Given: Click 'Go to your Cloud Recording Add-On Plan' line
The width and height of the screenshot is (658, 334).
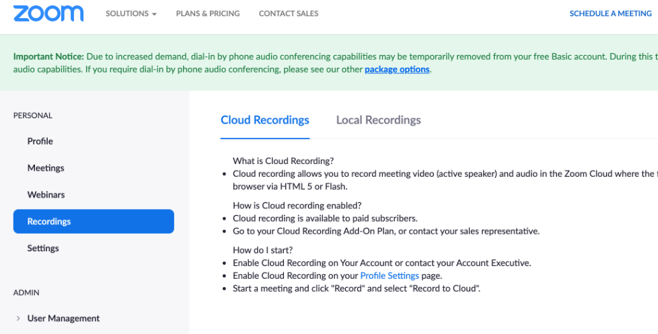Looking at the screenshot, I should point(386,231).
